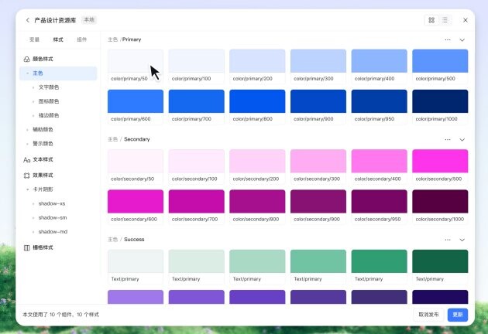Image resolution: width=488 pixels, height=334 pixels.
Task: Switch to grid view layout
Action: click(x=431, y=20)
